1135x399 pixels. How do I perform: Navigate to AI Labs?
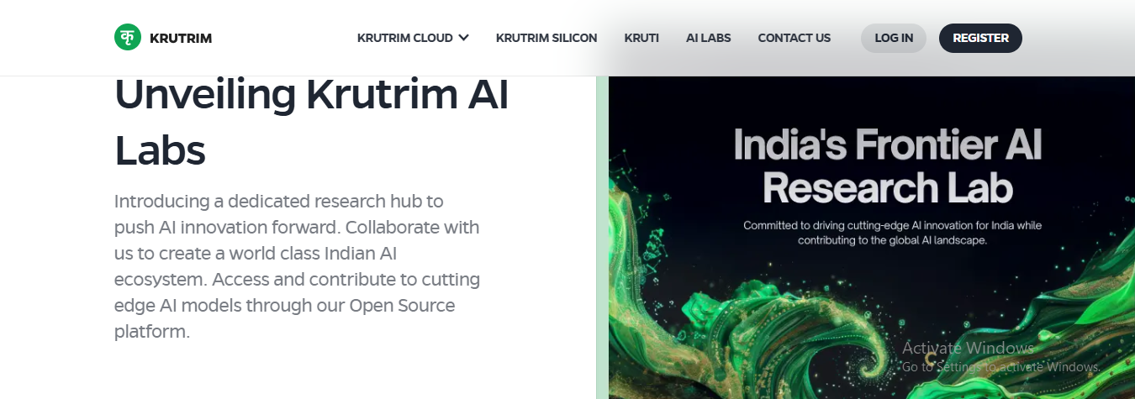pyautogui.click(x=708, y=38)
